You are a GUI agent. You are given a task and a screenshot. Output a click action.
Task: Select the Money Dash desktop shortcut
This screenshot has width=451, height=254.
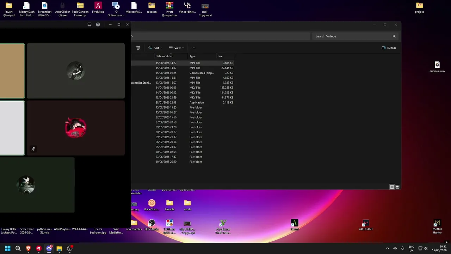[x=27, y=10]
